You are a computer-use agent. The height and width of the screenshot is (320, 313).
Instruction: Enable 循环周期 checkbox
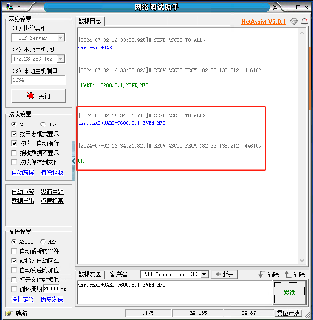coord(14,289)
